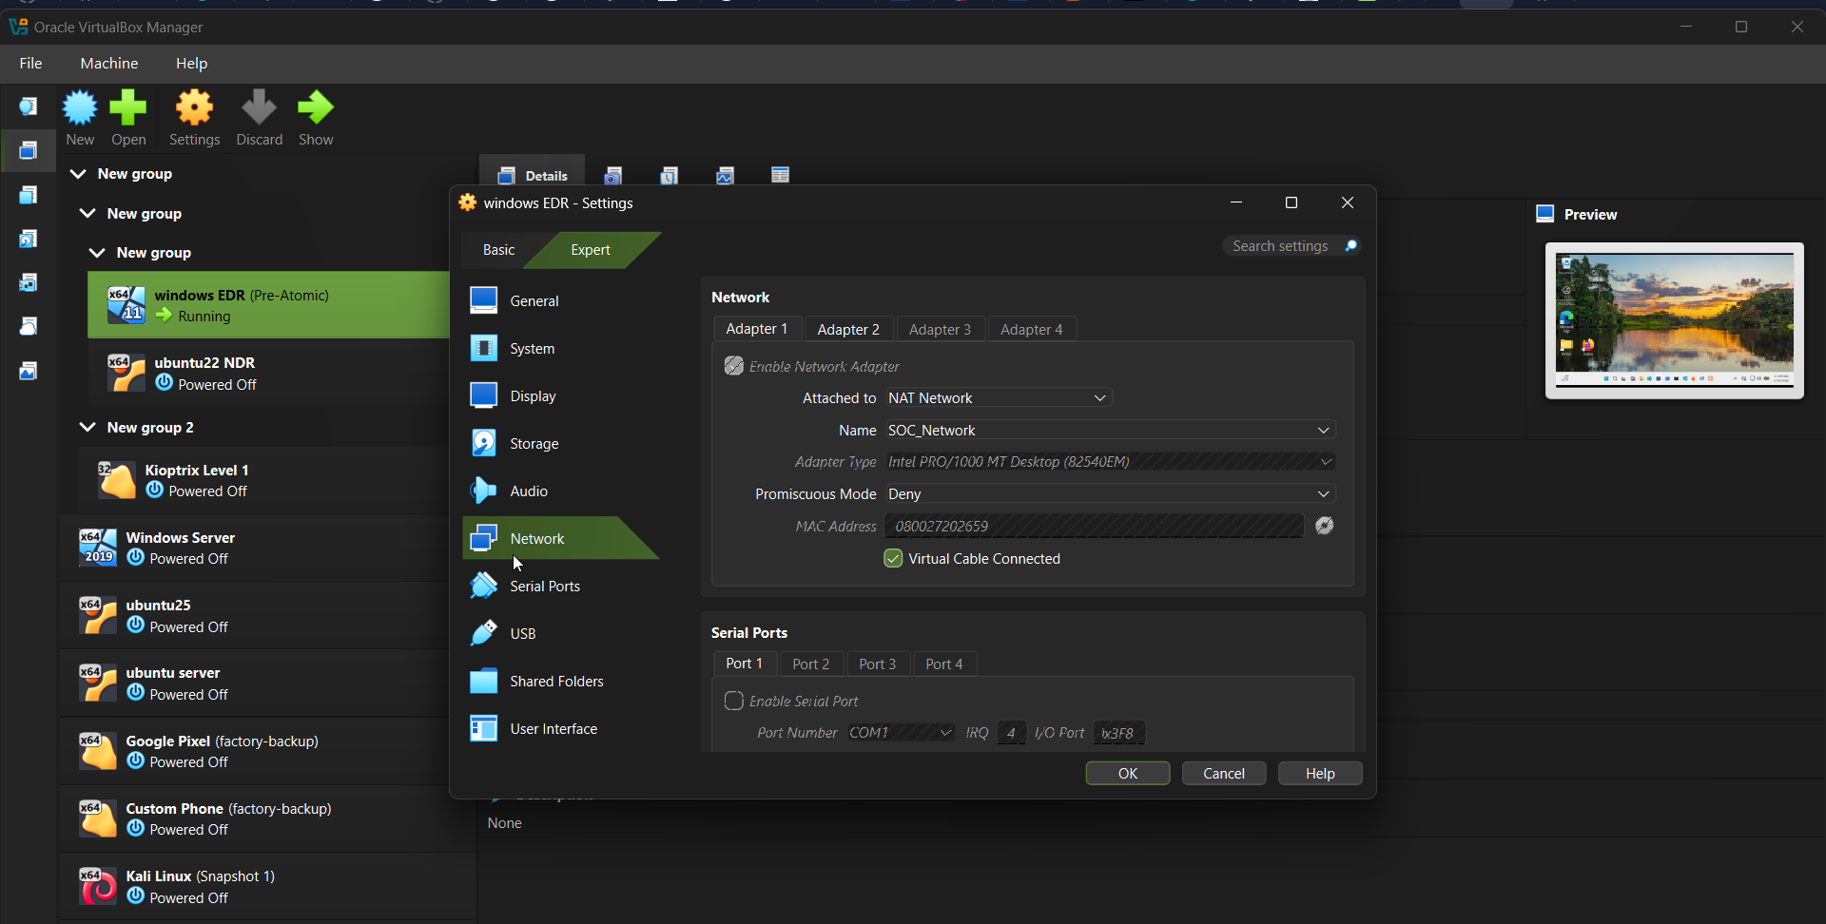Enable the Serial Port checkbox
The height and width of the screenshot is (924, 1826).
click(734, 702)
